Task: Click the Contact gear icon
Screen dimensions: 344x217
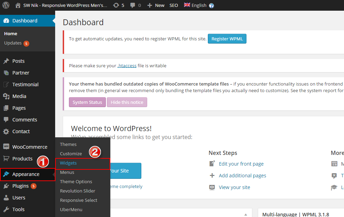Action: (x=6, y=131)
